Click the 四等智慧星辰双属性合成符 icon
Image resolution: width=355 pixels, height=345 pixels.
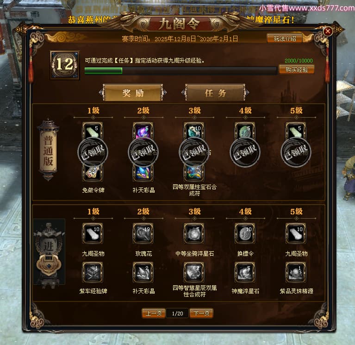[194, 272]
